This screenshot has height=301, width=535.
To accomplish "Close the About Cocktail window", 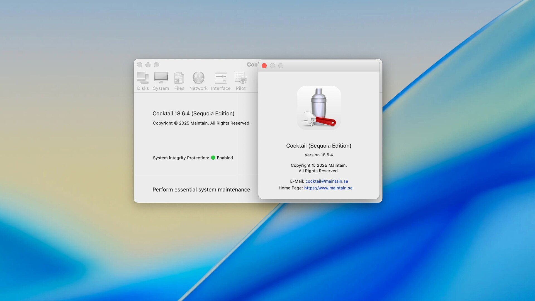I will tap(264, 65).
